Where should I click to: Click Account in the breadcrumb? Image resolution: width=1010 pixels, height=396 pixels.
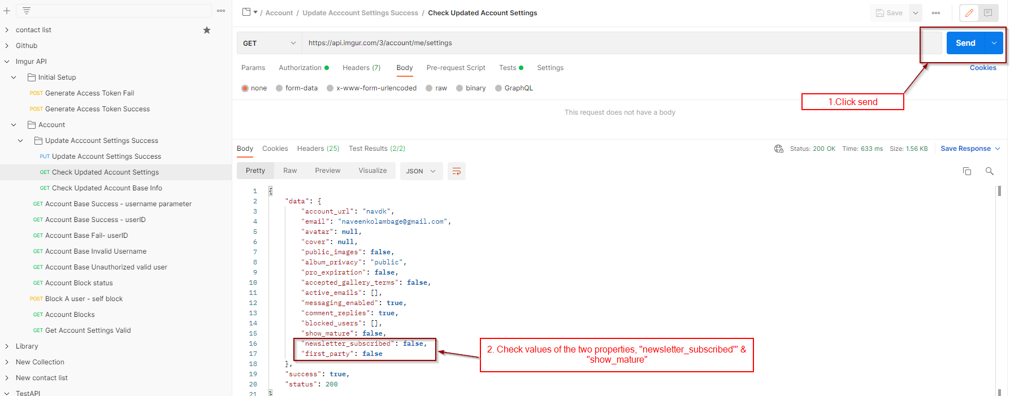(x=279, y=13)
